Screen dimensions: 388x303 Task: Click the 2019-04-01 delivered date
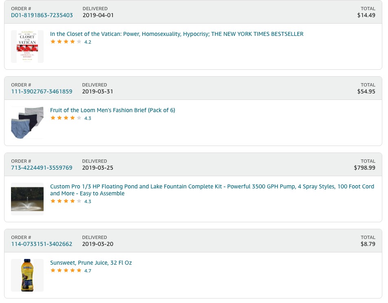(98, 15)
